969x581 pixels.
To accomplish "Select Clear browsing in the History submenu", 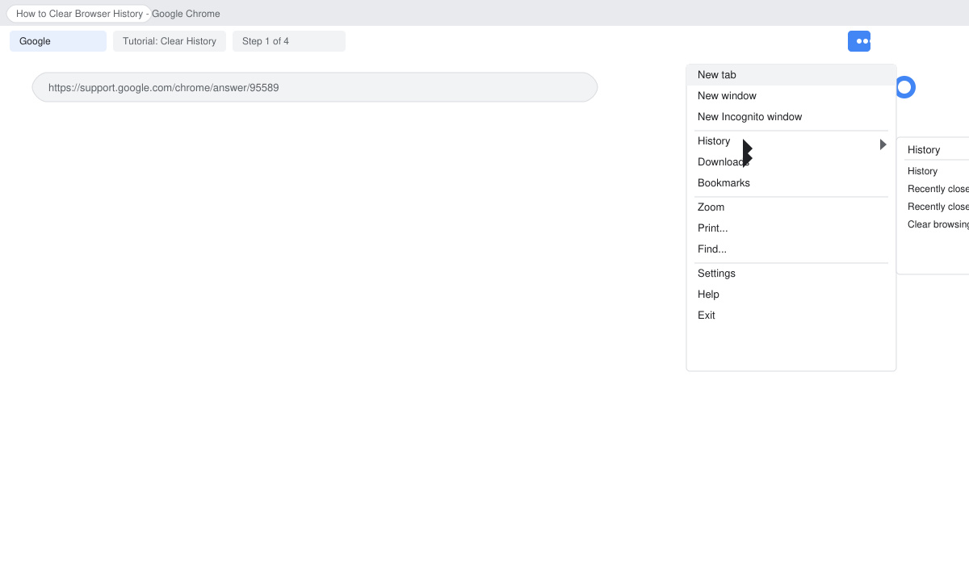I will point(937,224).
